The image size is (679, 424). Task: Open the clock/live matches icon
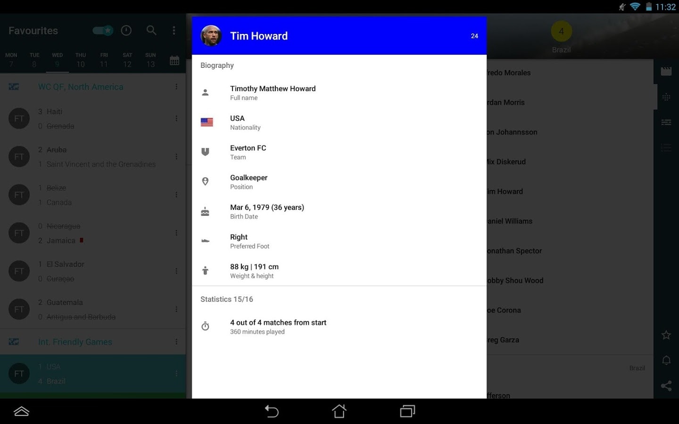pyautogui.click(x=126, y=31)
